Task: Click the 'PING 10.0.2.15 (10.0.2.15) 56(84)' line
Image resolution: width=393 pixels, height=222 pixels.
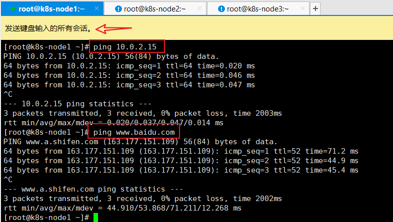Action: coord(111,56)
